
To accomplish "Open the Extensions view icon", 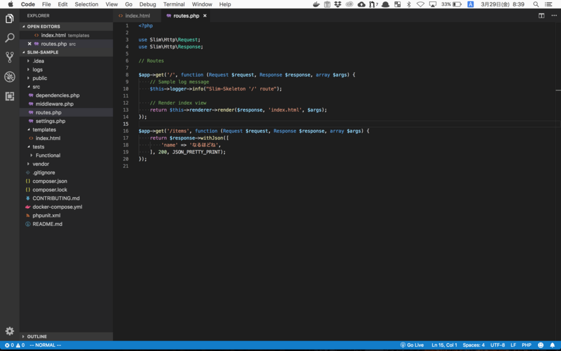I will click(x=9, y=96).
